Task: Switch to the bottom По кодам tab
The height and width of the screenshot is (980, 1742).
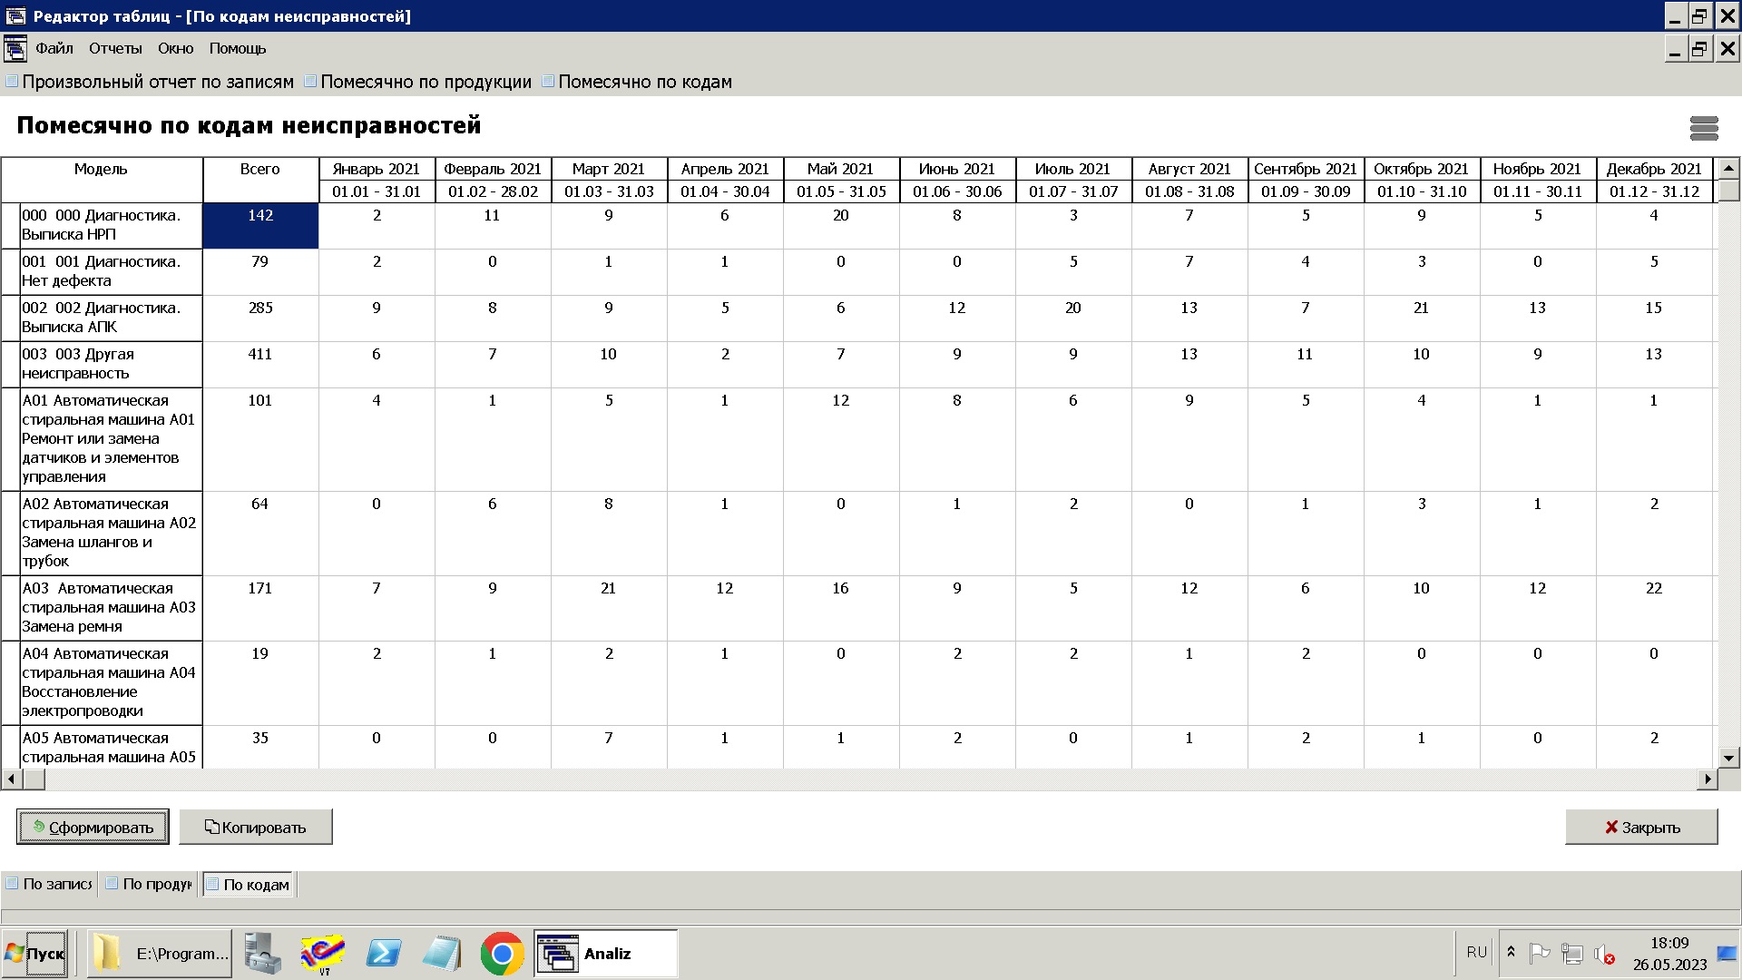Action: (249, 885)
